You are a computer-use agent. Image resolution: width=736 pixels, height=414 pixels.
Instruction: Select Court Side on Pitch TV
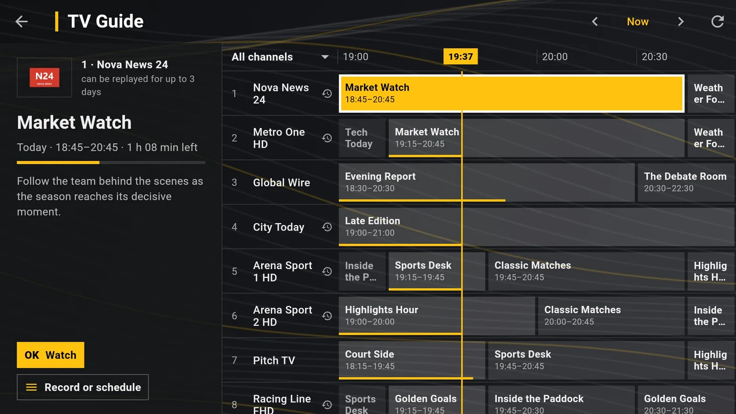412,360
